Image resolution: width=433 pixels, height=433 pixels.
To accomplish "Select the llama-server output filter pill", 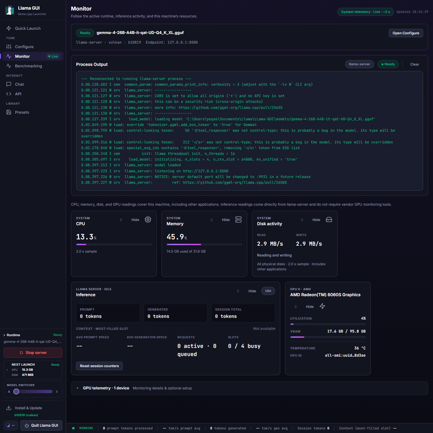I will tap(360, 64).
